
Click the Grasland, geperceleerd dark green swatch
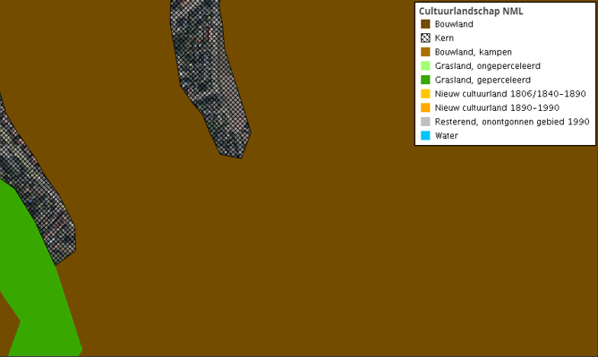(x=425, y=80)
